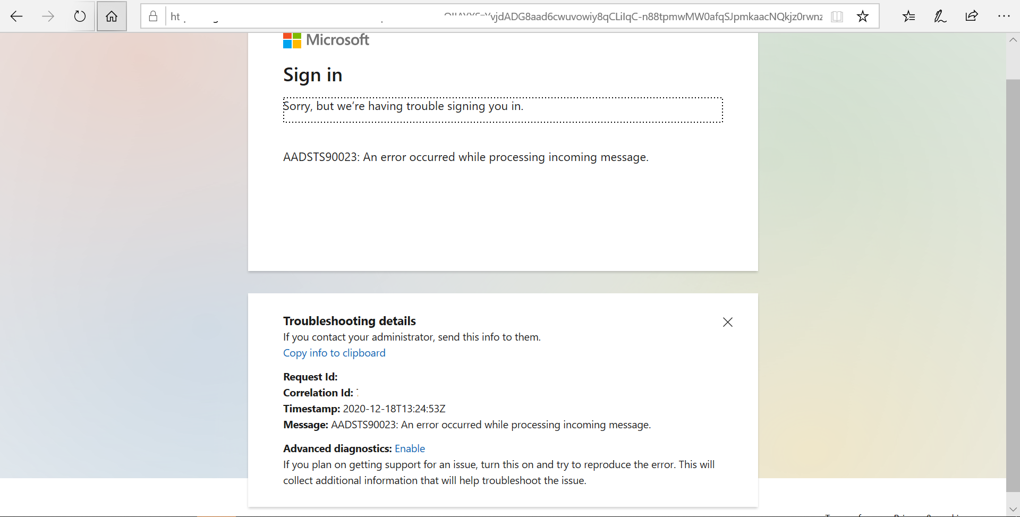Open browser settings and more menu

tap(1004, 16)
